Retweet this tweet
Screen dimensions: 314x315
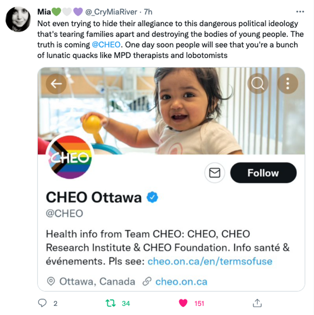click(110, 303)
